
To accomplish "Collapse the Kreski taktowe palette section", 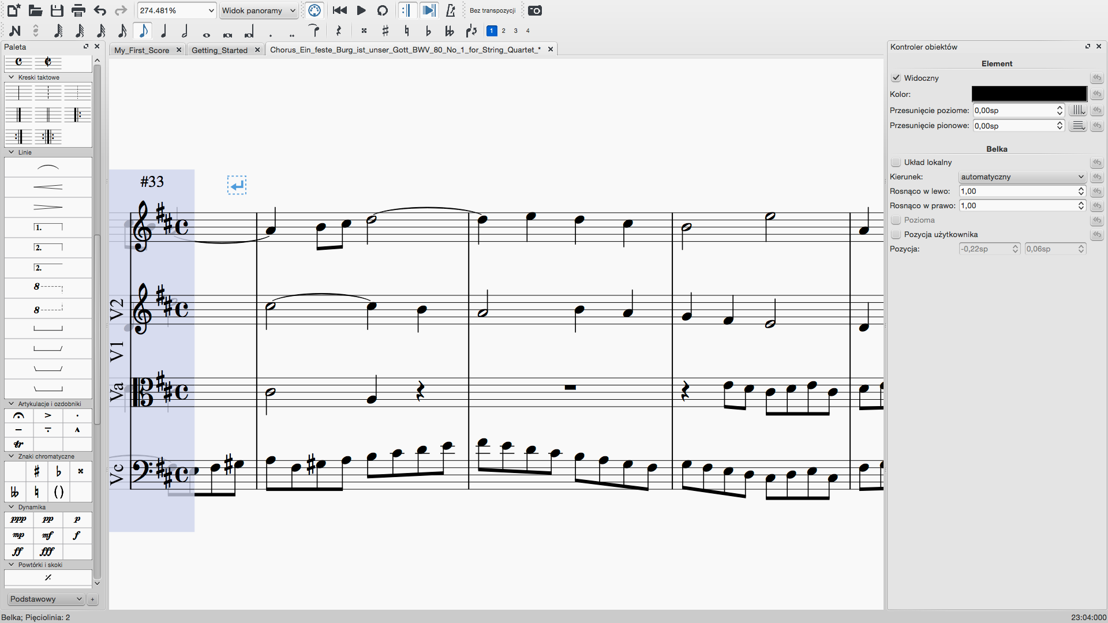I will click(x=11, y=77).
